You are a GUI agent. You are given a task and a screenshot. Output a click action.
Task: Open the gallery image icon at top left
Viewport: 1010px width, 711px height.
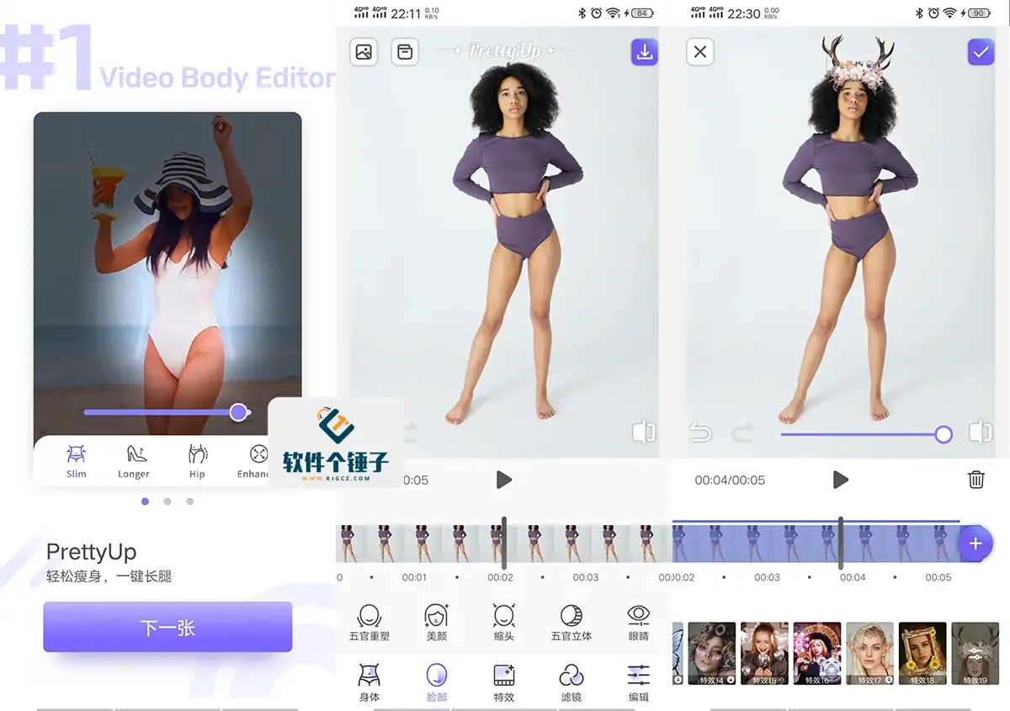(364, 52)
